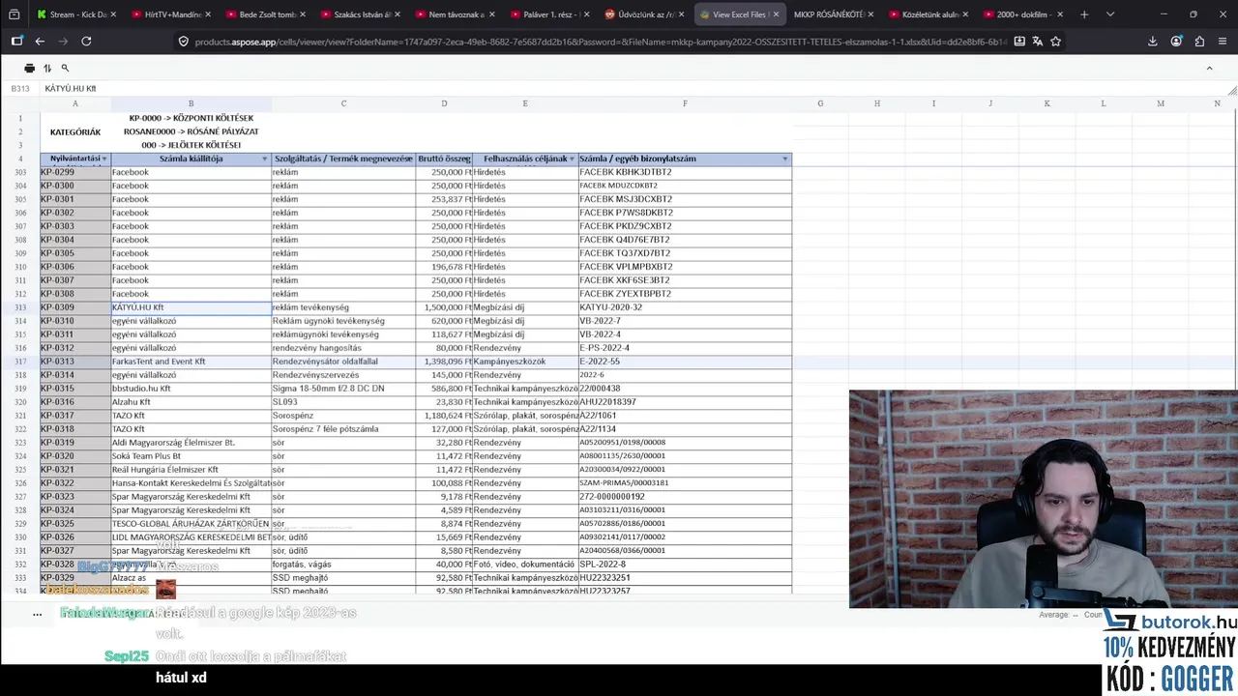Close the View Excel Files tab

pos(777,14)
